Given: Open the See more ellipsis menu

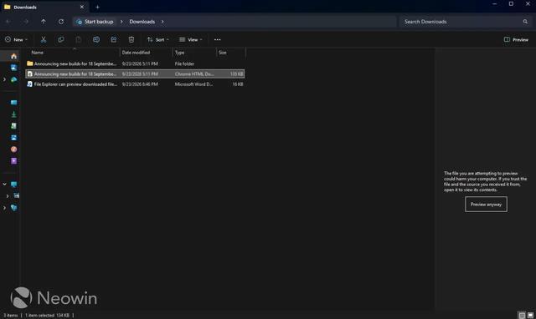Looking at the screenshot, I should [218, 39].
